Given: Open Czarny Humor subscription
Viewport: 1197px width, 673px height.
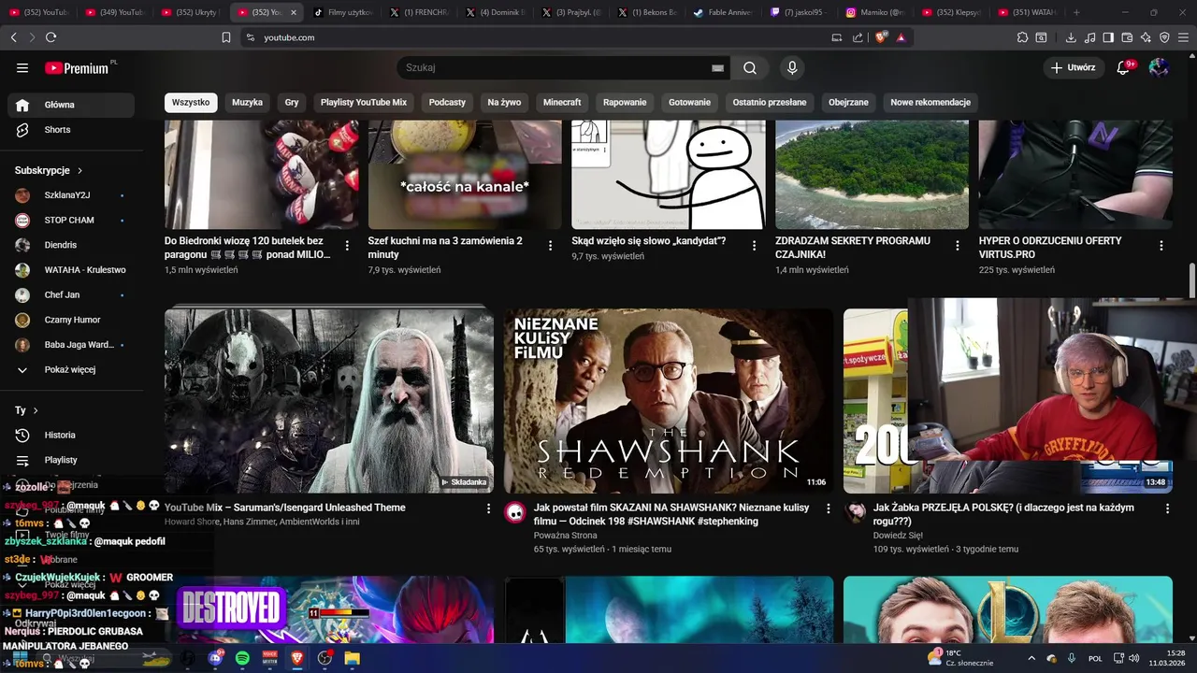Looking at the screenshot, I should click(70, 320).
